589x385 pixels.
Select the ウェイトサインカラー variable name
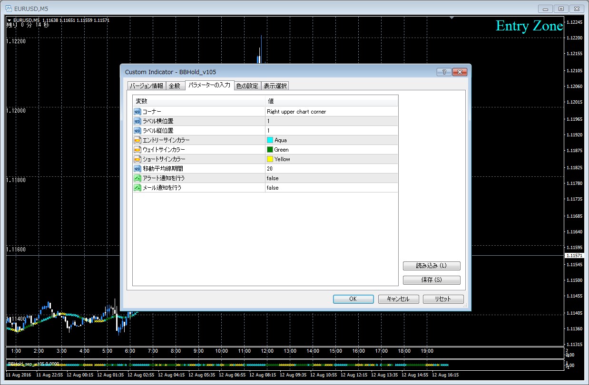[164, 150]
